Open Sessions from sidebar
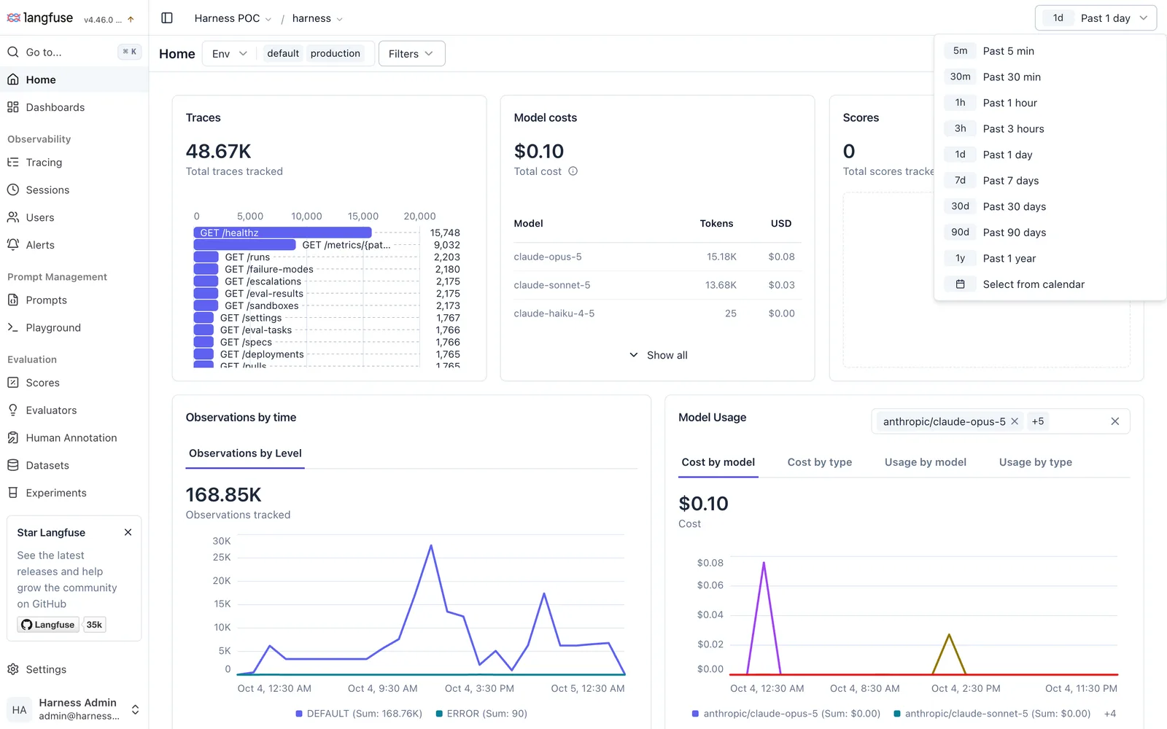The height and width of the screenshot is (729, 1167). tap(74, 190)
